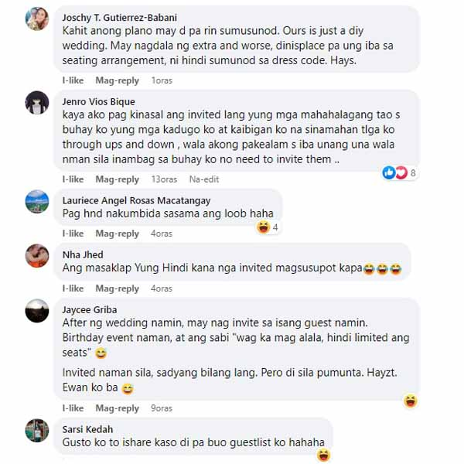
Task: Click the 13oras timestamp on Jenro's comment
Action: coord(164,179)
